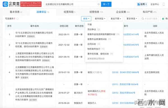The image size is (168, 108).
Task: Click 上海市浦东新区人民法院 court cell
Action: coord(154,57)
